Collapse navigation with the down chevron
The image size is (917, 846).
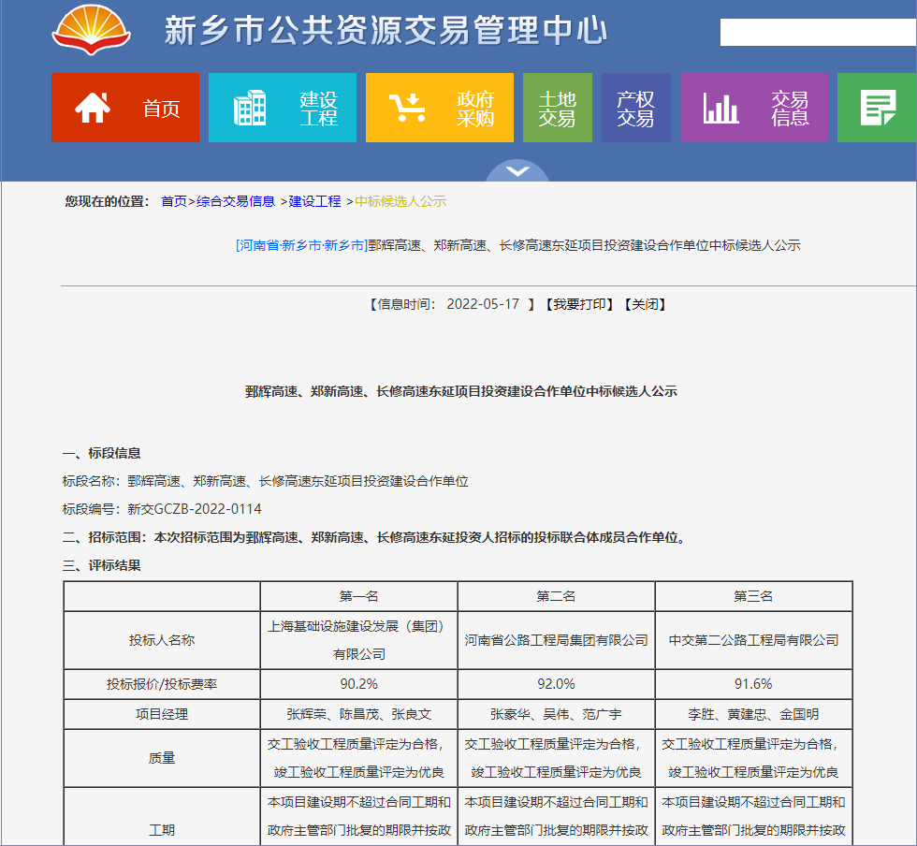[x=517, y=171]
